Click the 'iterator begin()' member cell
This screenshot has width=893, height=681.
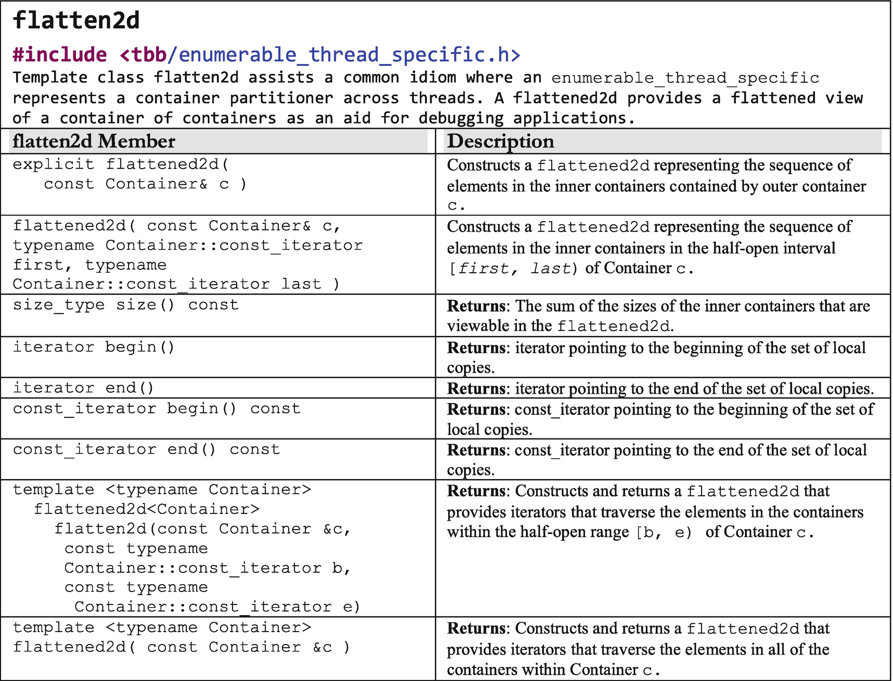(218, 357)
